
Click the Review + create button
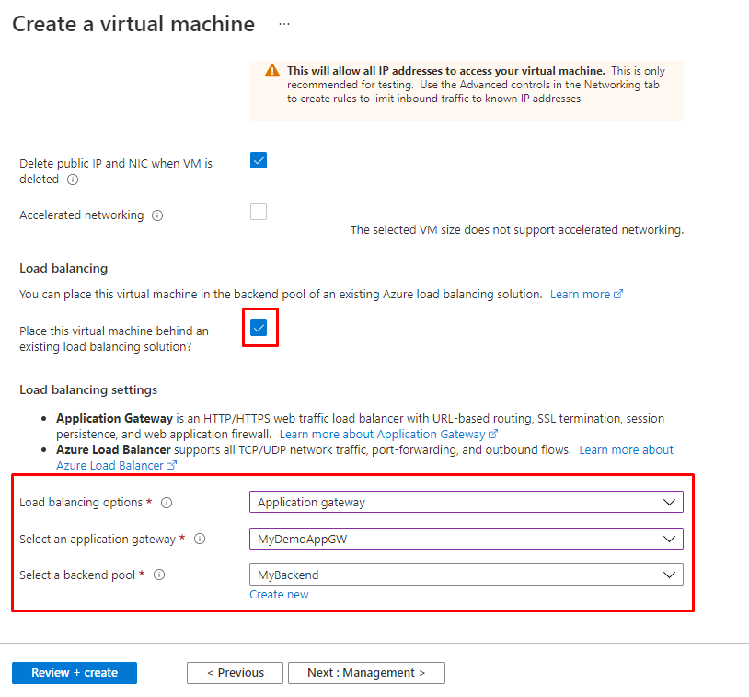[75, 673]
